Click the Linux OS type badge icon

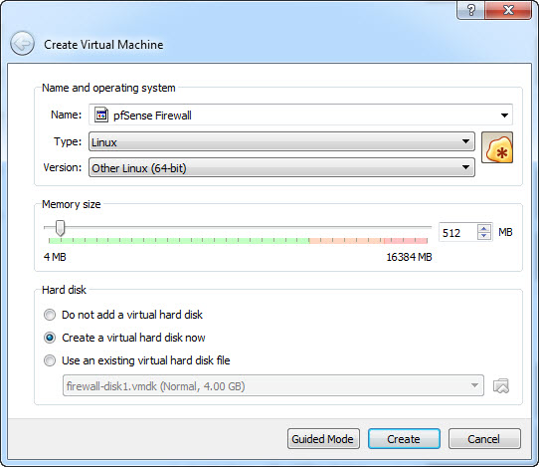pos(497,147)
